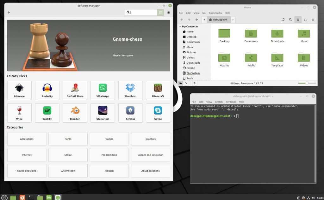Adjust the zoom slider in Nemo's status bar
This screenshot has width=324, height=200.
306,83
